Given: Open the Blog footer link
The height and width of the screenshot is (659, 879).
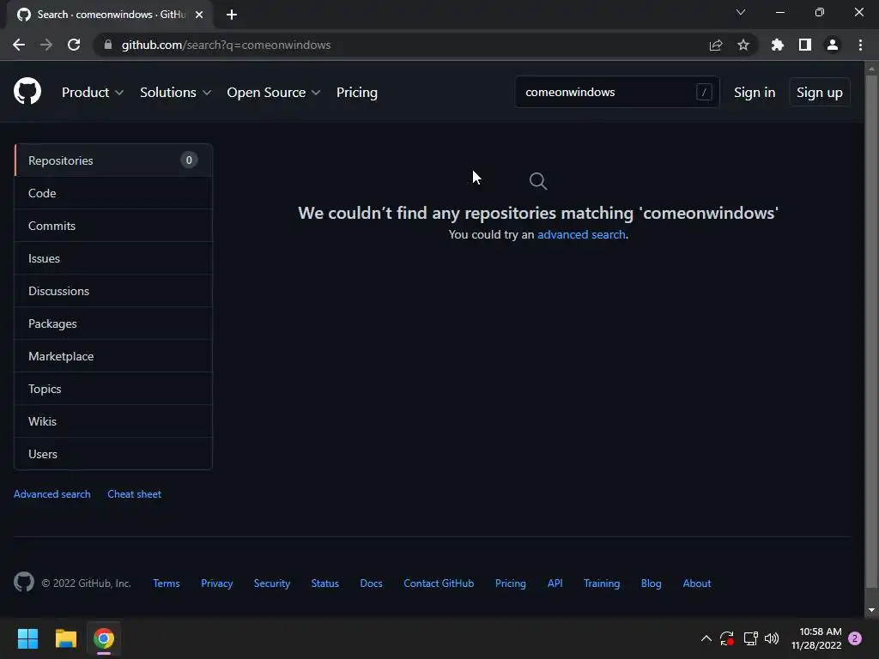Looking at the screenshot, I should pos(651,583).
